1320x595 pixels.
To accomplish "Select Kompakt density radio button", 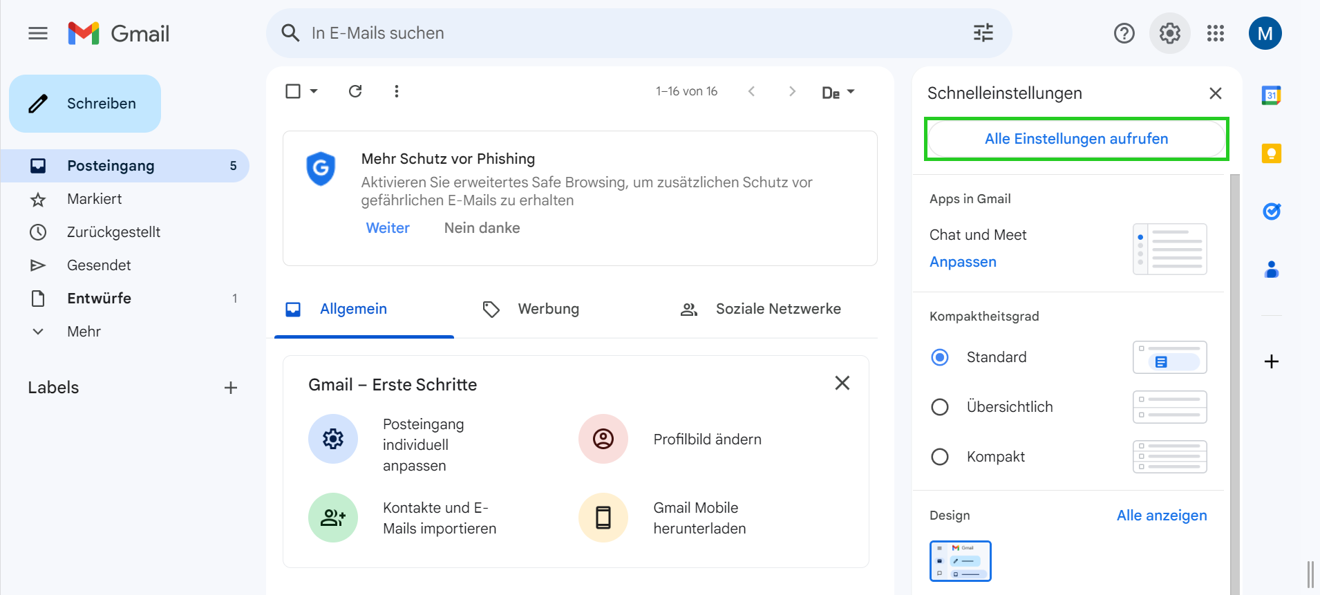I will pos(940,457).
